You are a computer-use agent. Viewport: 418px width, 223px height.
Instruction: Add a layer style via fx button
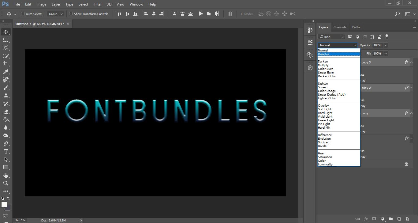tap(366, 219)
